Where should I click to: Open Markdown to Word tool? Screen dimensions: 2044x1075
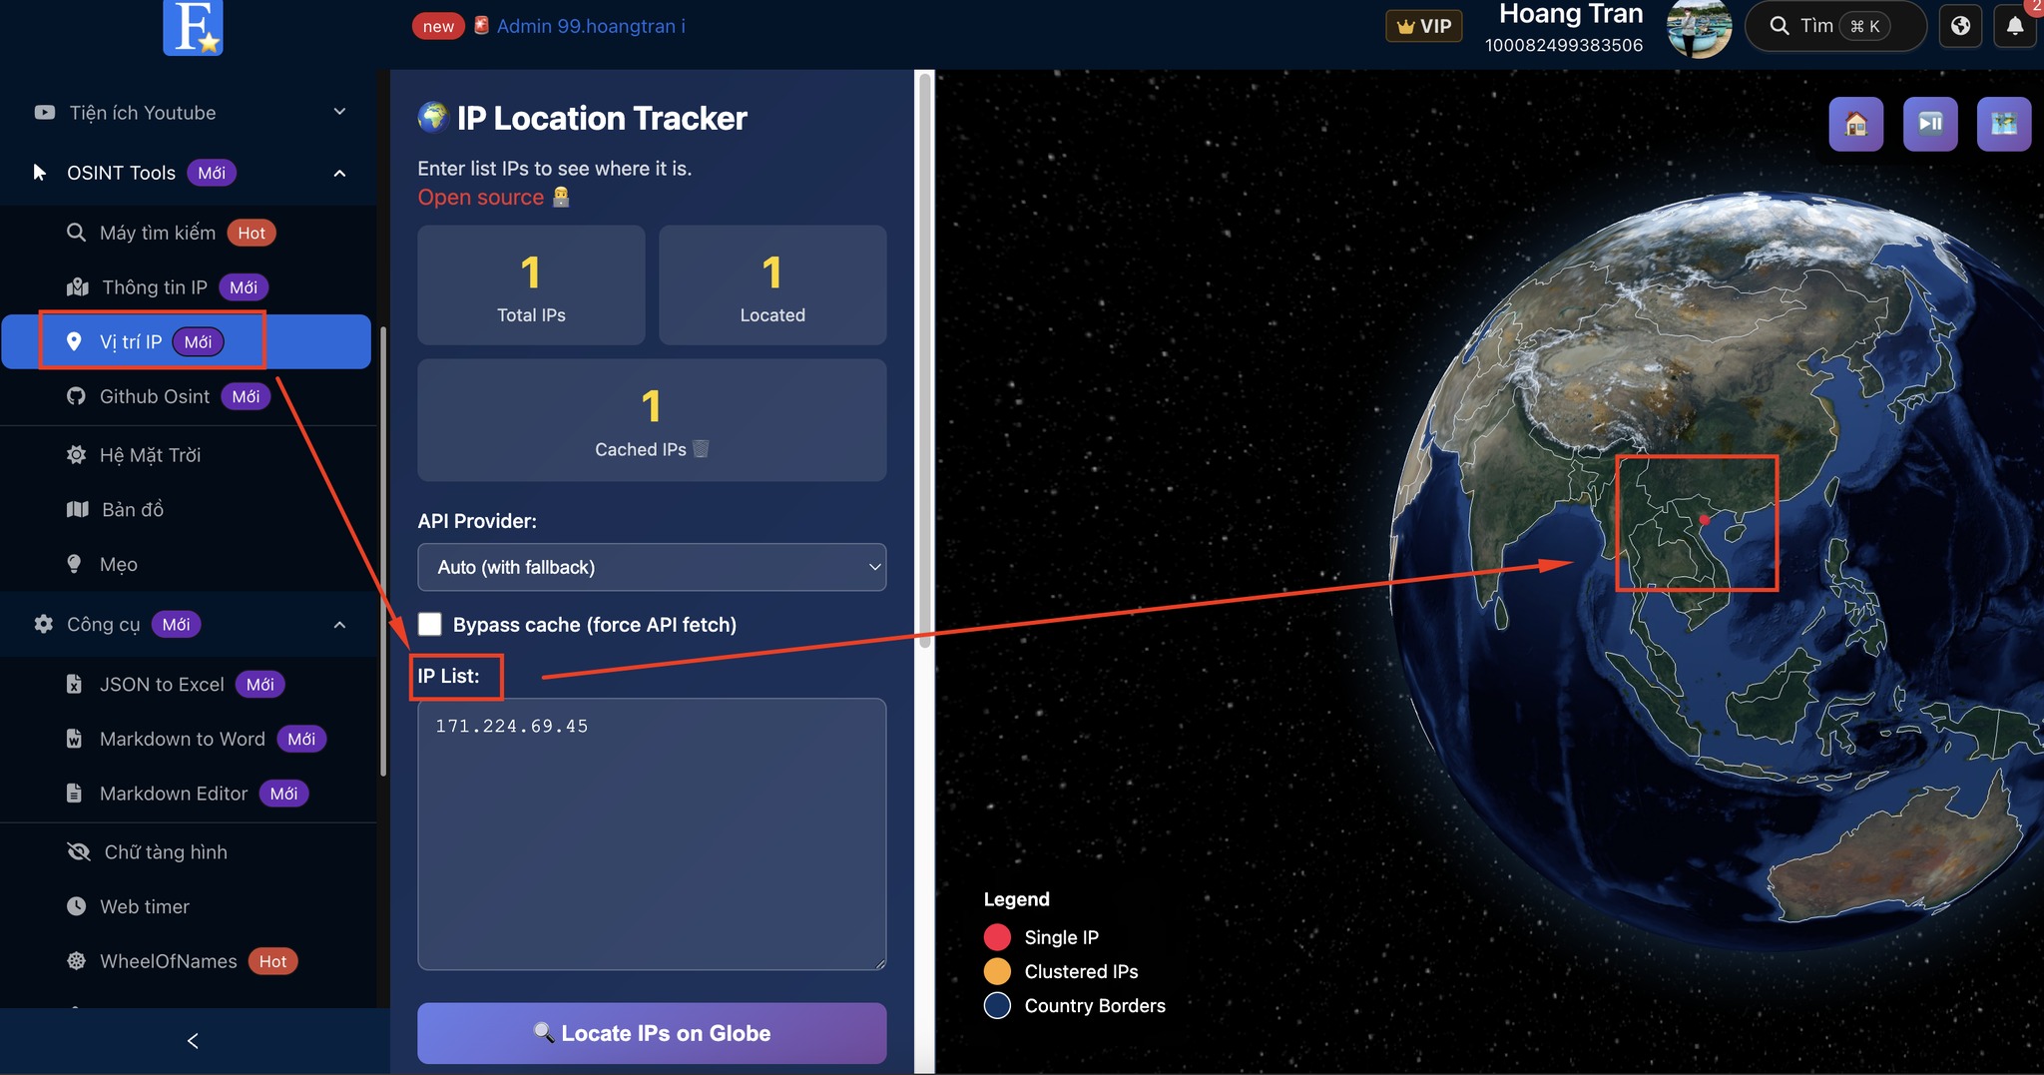[188, 740]
